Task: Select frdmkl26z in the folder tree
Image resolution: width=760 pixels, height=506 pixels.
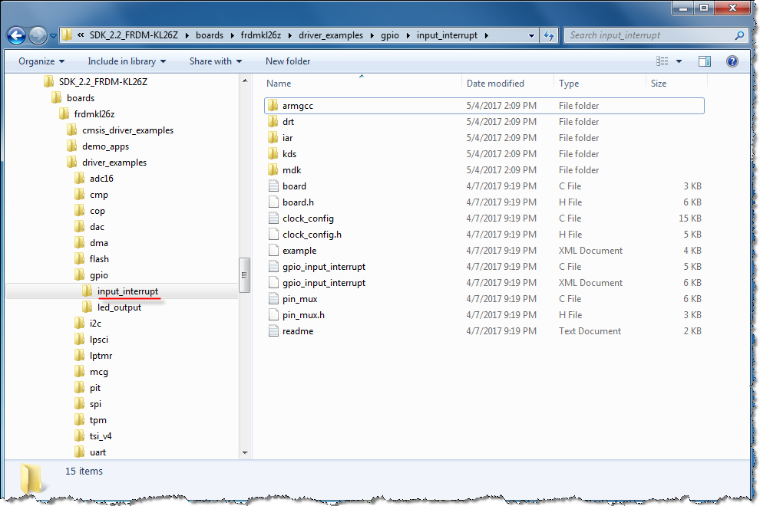Action: [x=94, y=114]
